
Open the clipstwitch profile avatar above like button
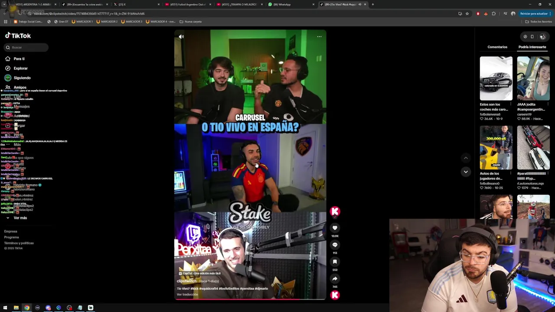coord(335,211)
